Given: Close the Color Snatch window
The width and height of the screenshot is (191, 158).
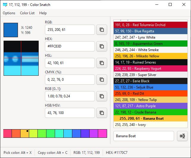Looking at the screenshot, I should tap(184, 5).
